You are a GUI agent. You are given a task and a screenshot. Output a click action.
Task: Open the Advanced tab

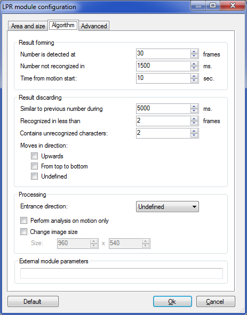(x=94, y=26)
